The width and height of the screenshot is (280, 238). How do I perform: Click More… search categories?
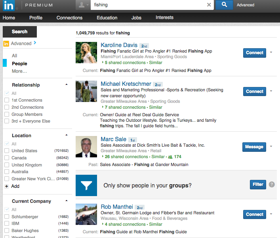coord(19,71)
